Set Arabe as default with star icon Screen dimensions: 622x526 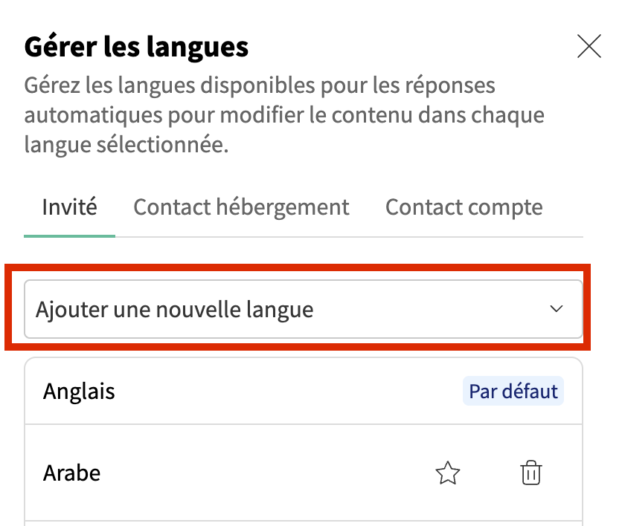448,473
